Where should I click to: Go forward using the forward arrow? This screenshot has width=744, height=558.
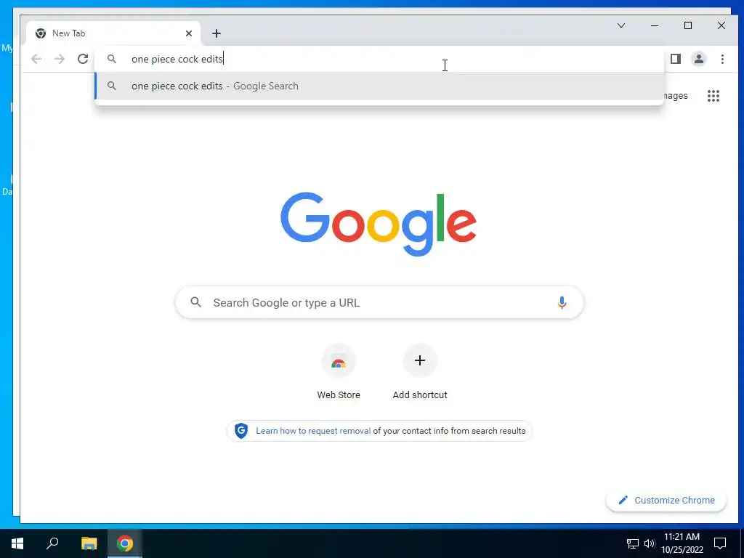[60, 59]
